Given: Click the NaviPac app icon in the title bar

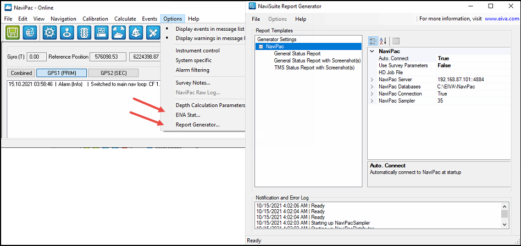Looking at the screenshot, I should (x=9, y=8).
